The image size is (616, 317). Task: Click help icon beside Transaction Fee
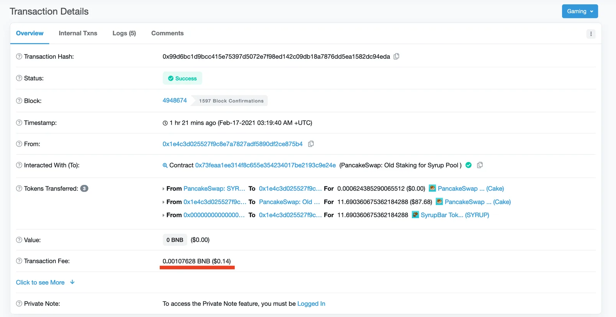click(19, 261)
